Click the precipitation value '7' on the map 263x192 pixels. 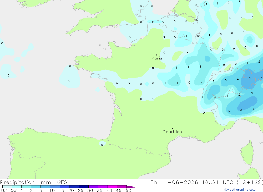(x=261, y=77)
